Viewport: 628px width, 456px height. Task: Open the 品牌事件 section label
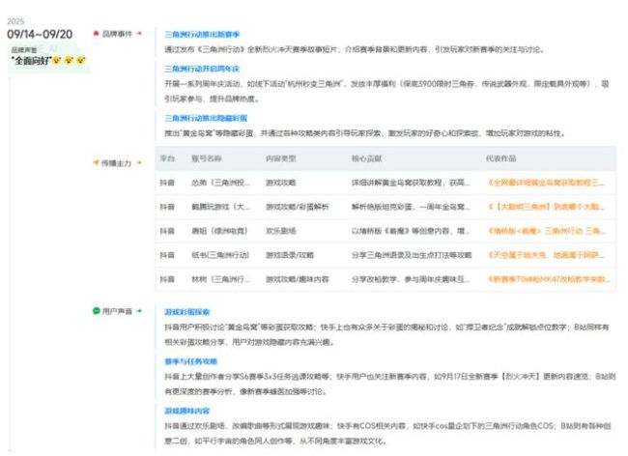point(117,34)
